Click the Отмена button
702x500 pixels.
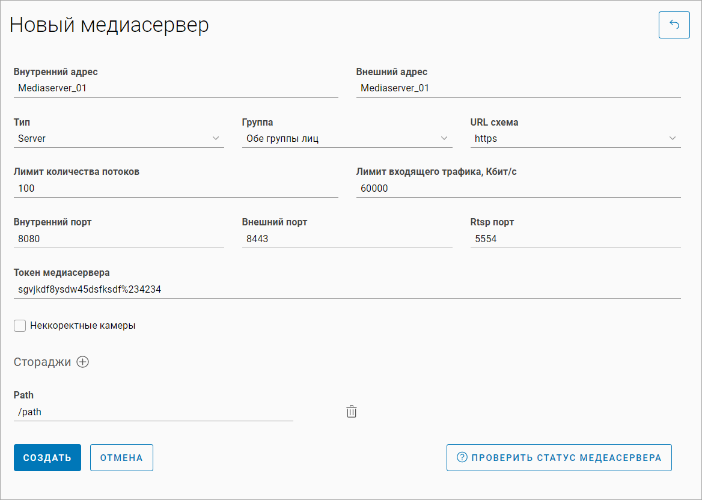[121, 457]
